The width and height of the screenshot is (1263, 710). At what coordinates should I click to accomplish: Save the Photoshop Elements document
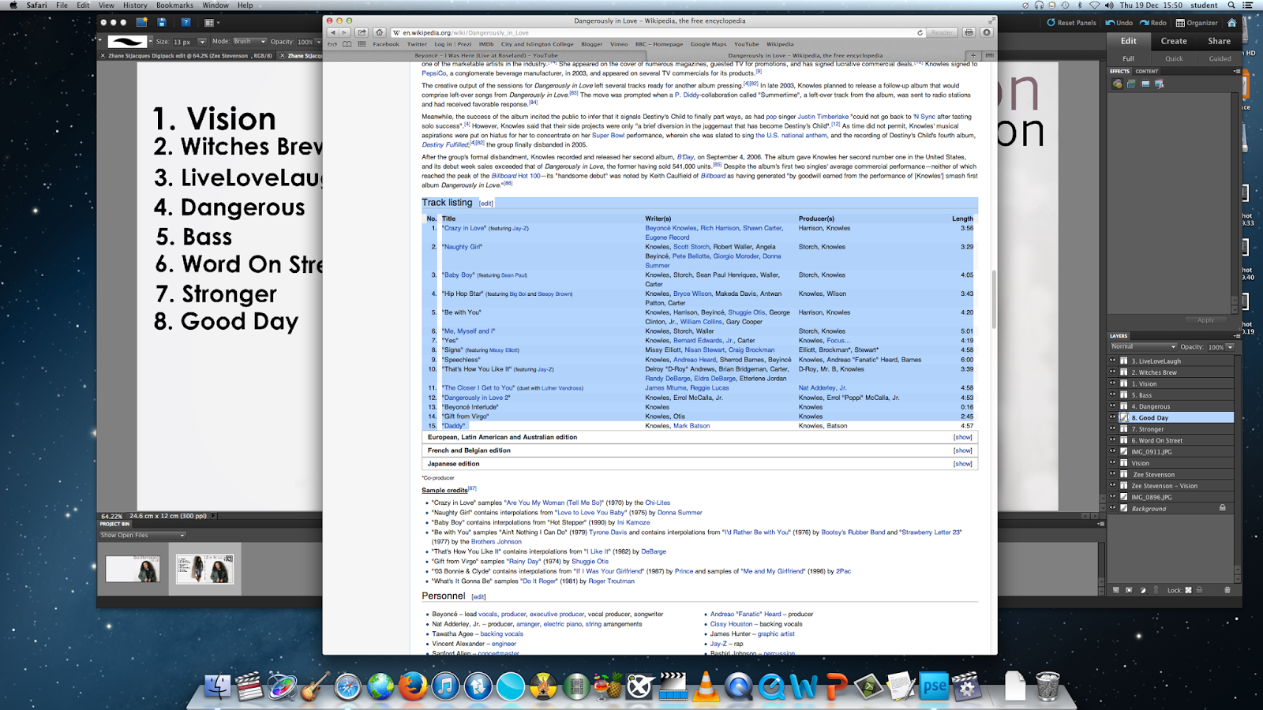[x=162, y=23]
